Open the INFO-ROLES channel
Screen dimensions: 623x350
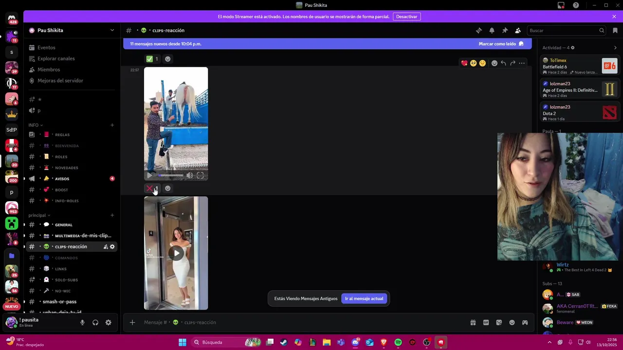(72, 201)
